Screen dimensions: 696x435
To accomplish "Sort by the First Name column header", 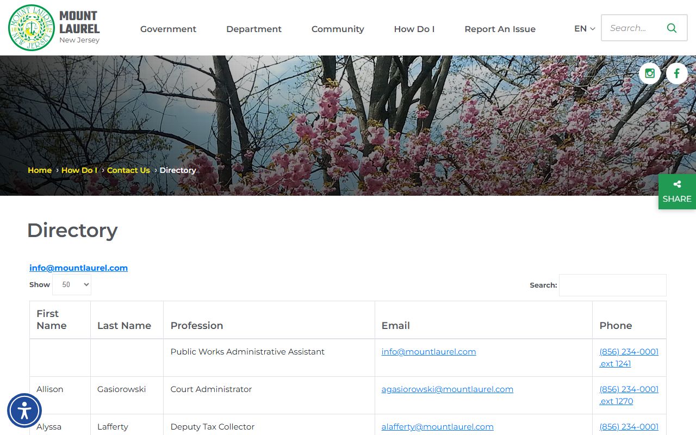I will pyautogui.click(x=60, y=320).
